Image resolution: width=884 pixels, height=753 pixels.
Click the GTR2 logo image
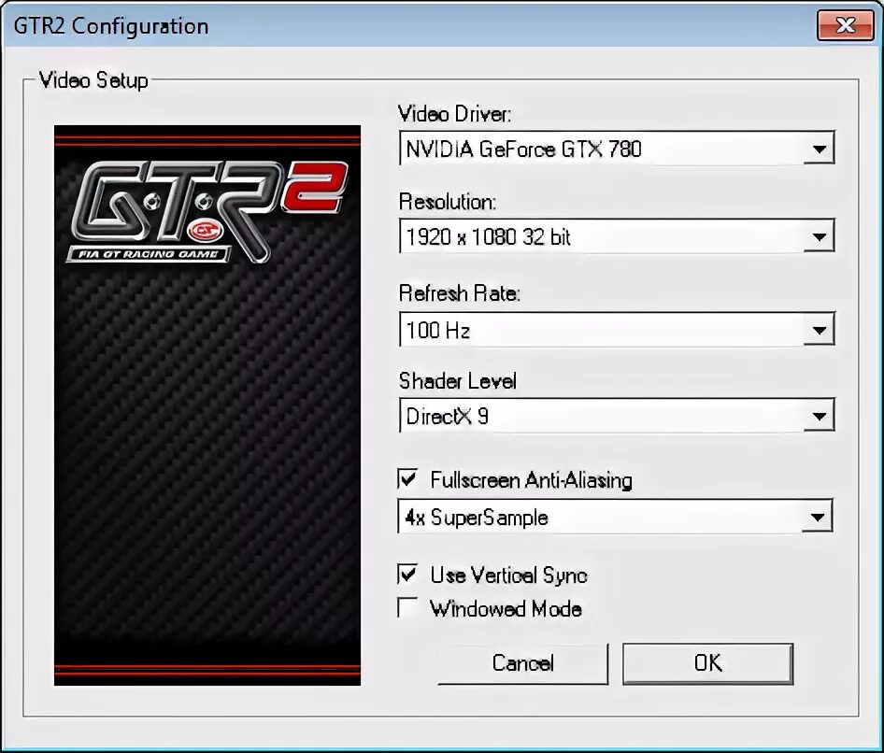(207, 405)
